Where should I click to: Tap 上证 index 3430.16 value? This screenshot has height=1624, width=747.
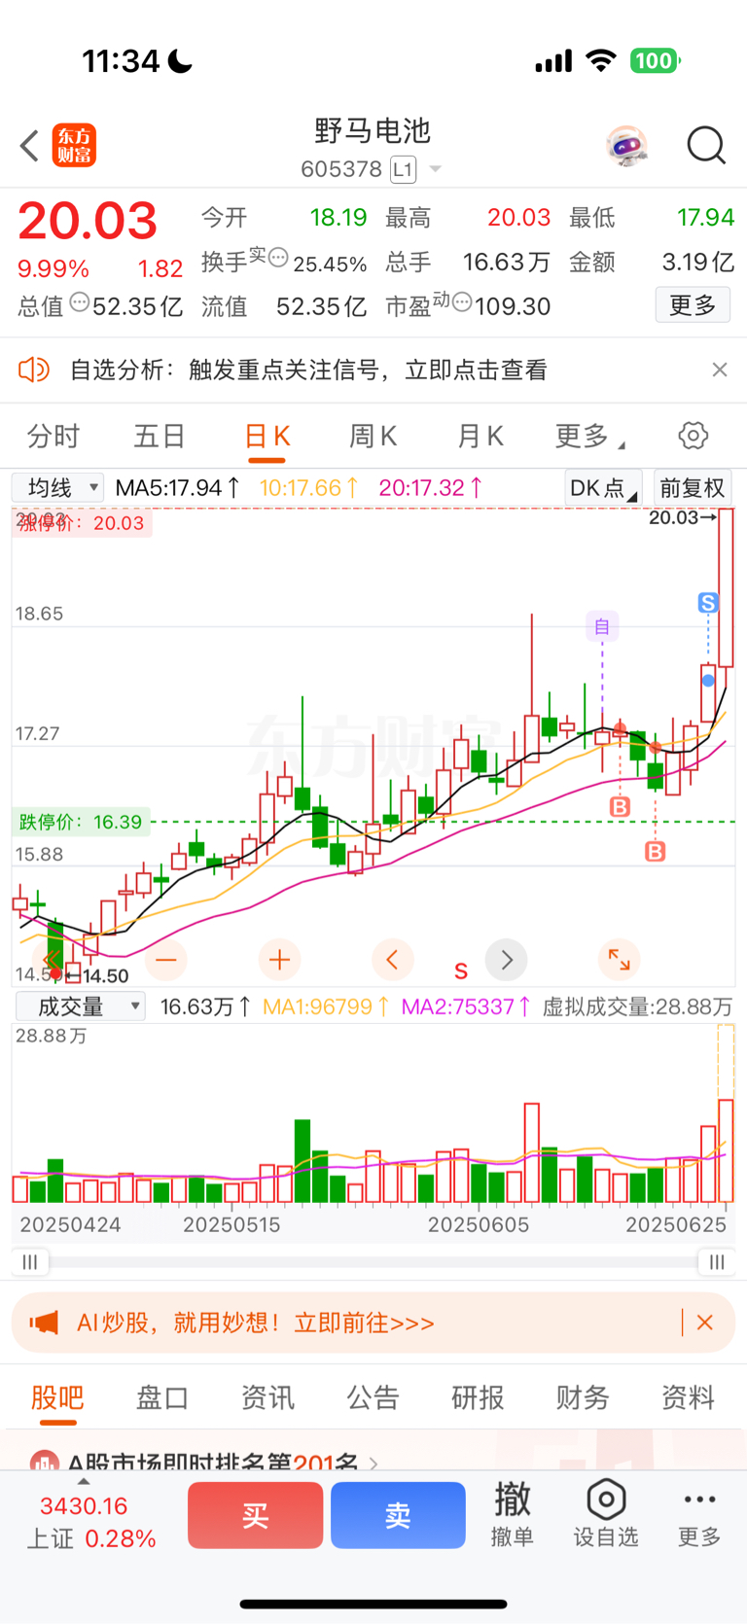click(84, 1506)
